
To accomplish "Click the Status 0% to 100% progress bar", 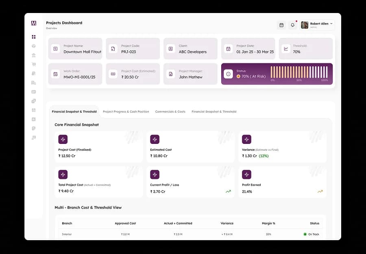I will pos(299,72).
